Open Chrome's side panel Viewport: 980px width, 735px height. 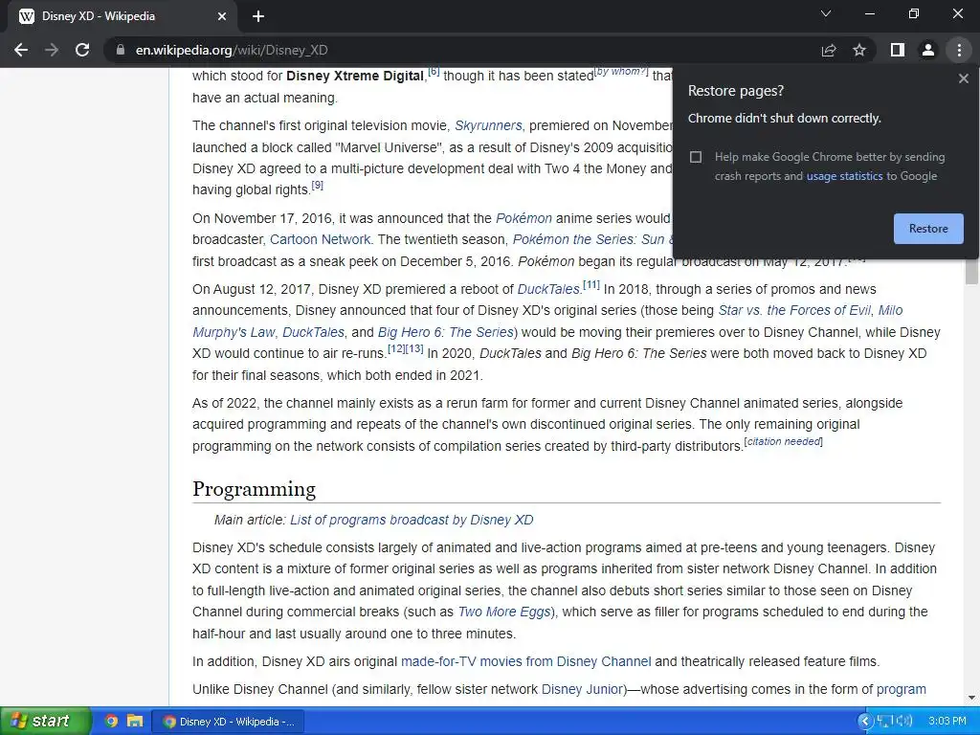(898, 50)
